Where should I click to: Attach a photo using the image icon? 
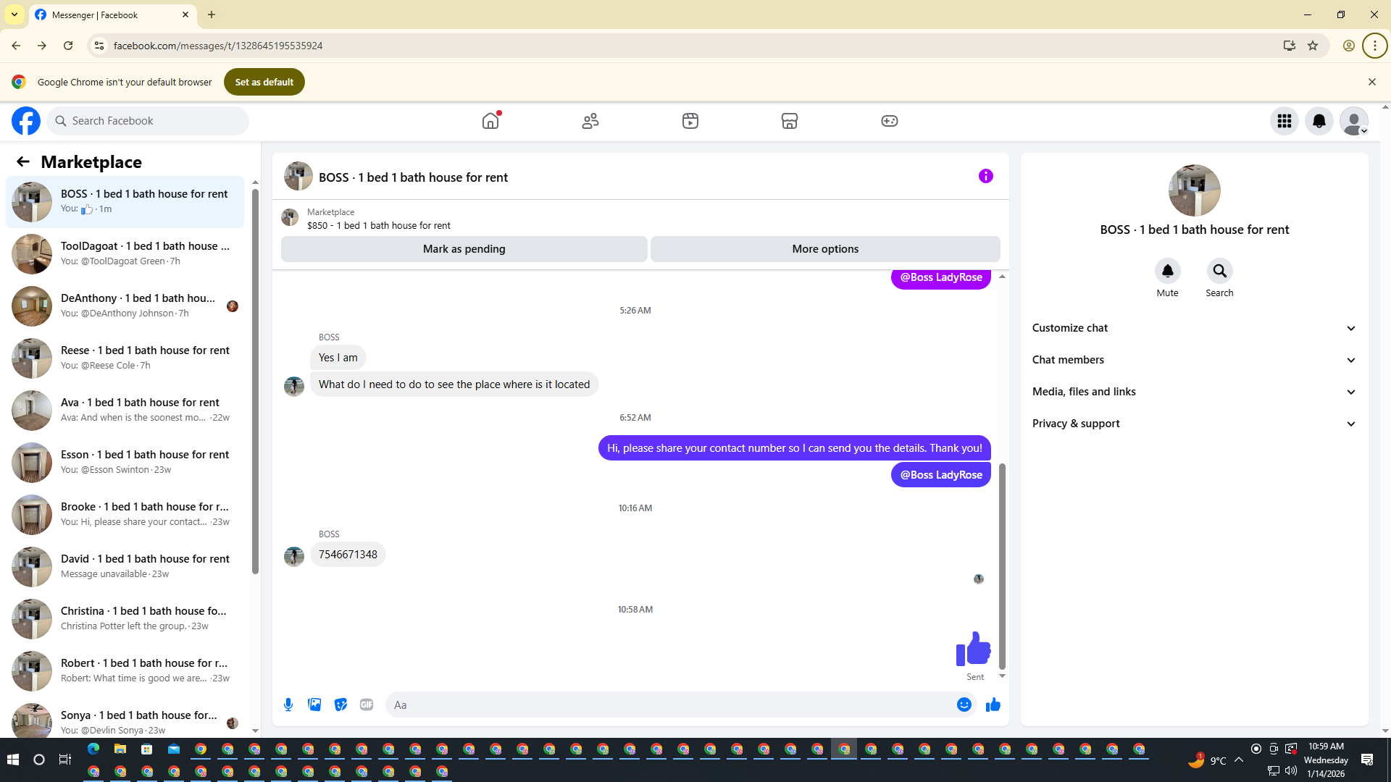point(314,705)
